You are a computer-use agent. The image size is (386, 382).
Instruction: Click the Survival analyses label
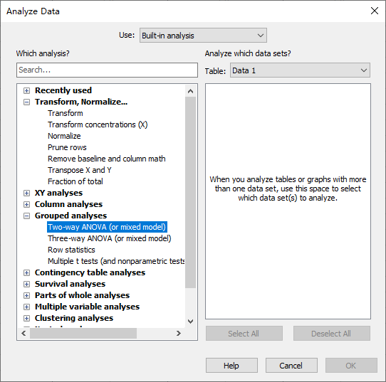click(70, 284)
